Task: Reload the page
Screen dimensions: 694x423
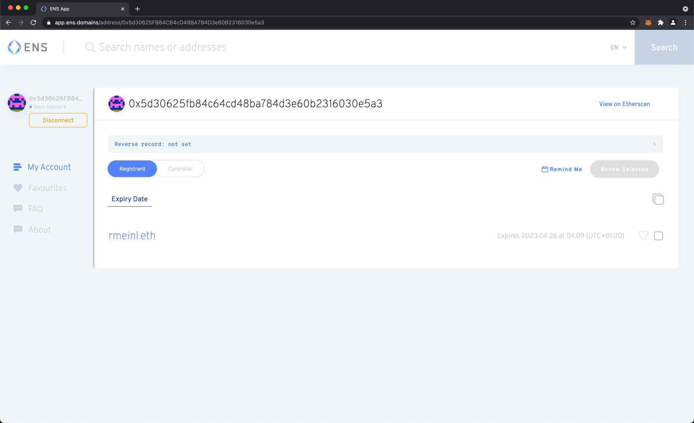Action: click(x=33, y=23)
